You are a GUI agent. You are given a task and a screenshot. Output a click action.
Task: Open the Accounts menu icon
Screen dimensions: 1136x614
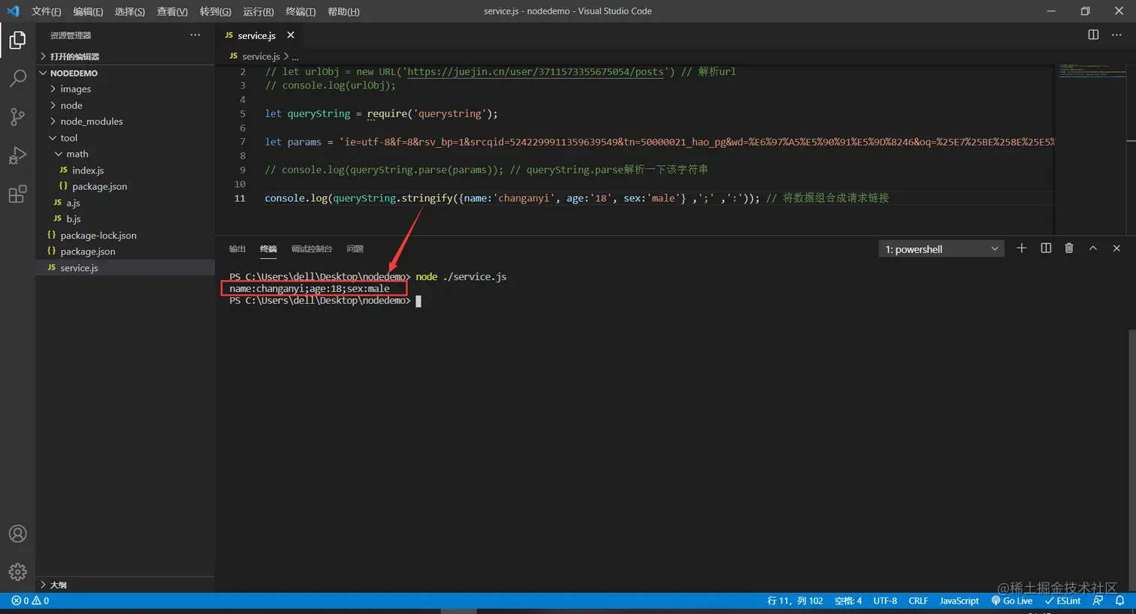(x=17, y=534)
